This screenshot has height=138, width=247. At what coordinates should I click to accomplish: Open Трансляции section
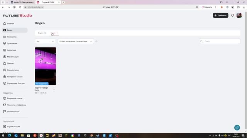click(10, 43)
